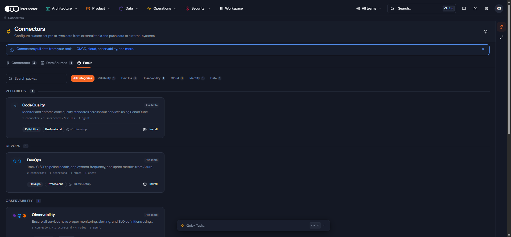Install the Code Quality pack
511x237 pixels.
(x=150, y=130)
